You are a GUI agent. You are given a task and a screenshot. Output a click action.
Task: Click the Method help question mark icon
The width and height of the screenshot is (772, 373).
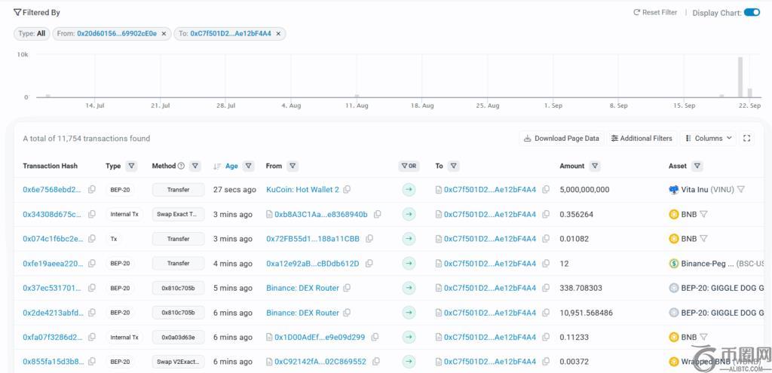coord(181,166)
